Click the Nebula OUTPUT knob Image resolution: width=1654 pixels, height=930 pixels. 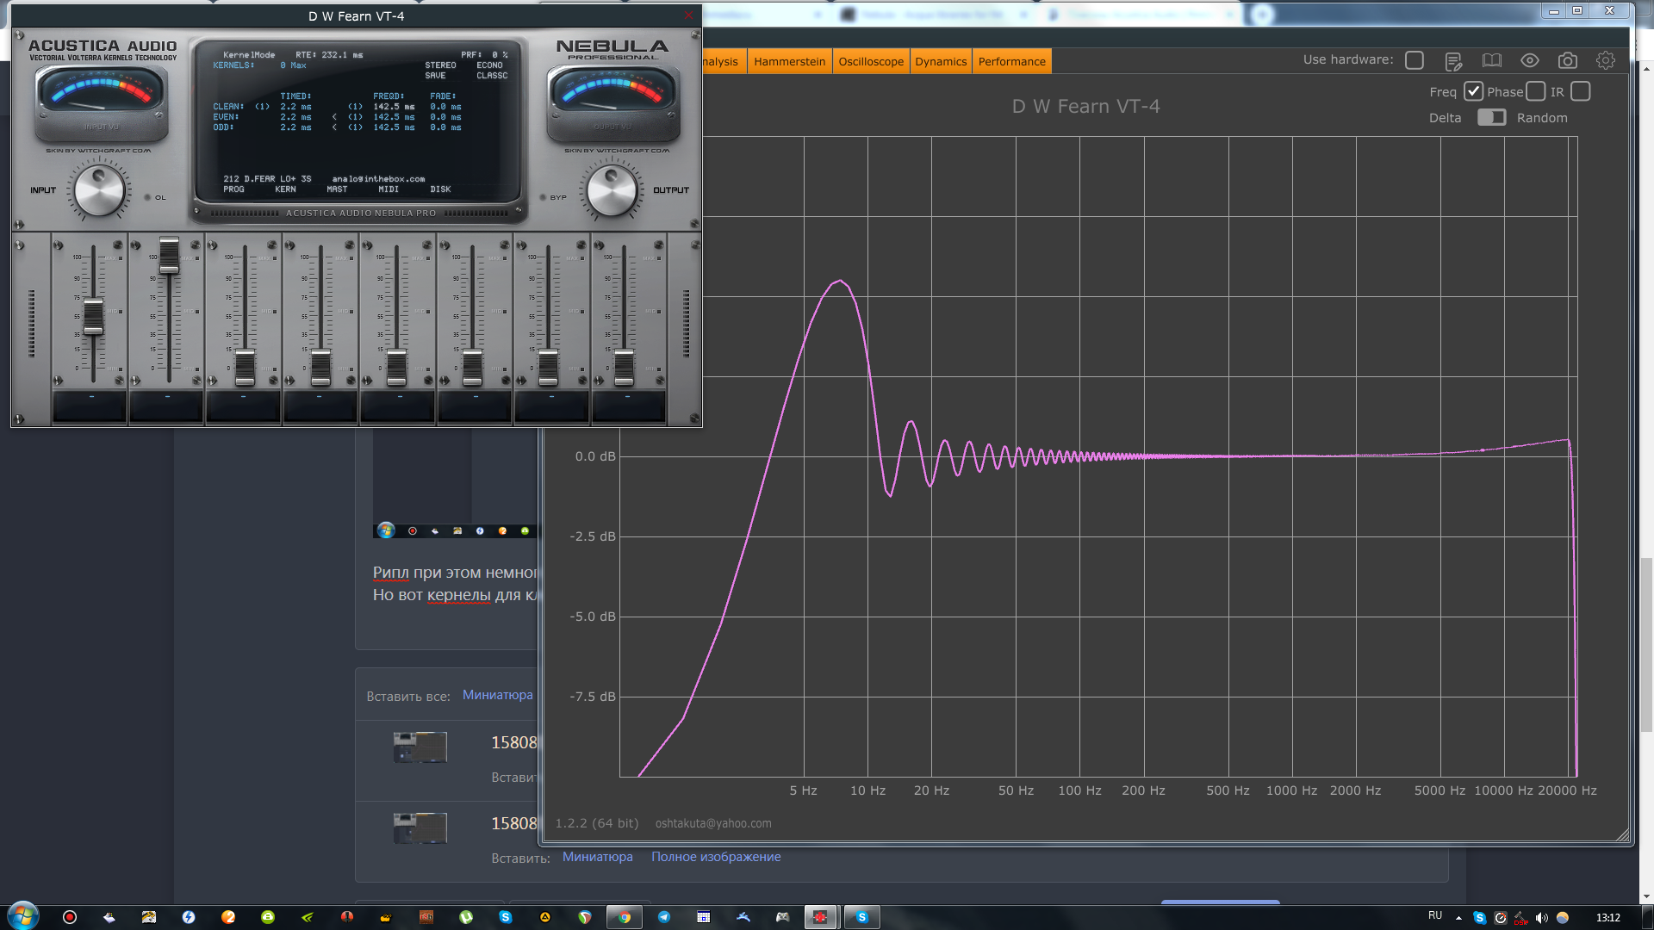pos(612,190)
